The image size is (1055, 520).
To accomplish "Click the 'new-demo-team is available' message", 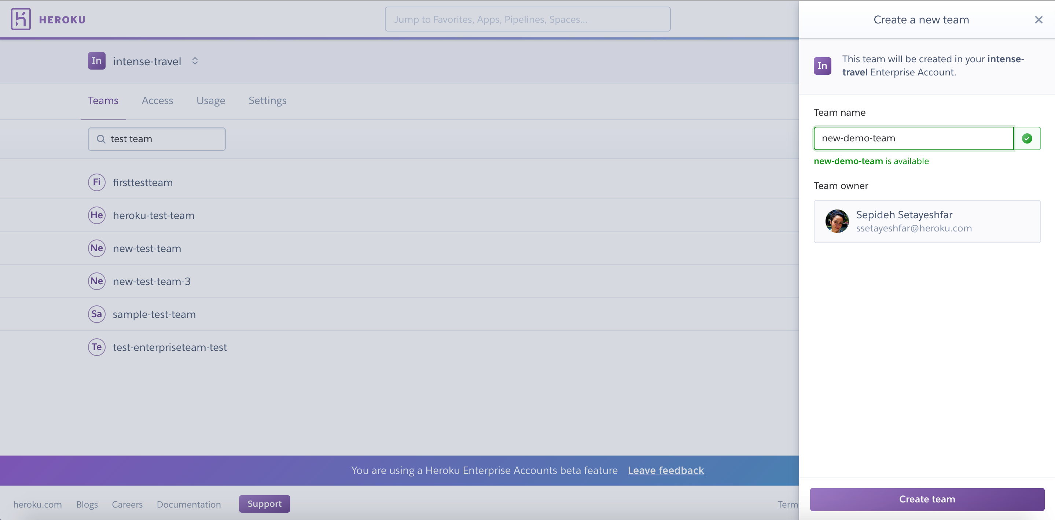I will tap(871, 161).
